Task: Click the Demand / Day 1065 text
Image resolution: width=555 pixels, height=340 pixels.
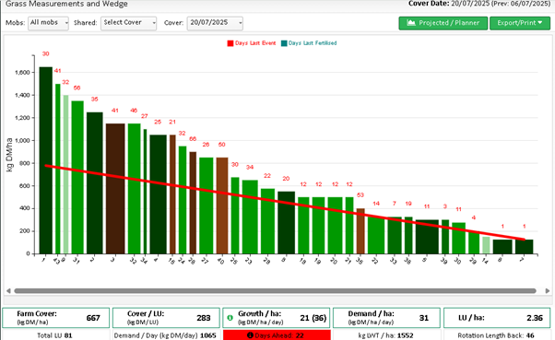Action: pyautogui.click(x=165, y=335)
